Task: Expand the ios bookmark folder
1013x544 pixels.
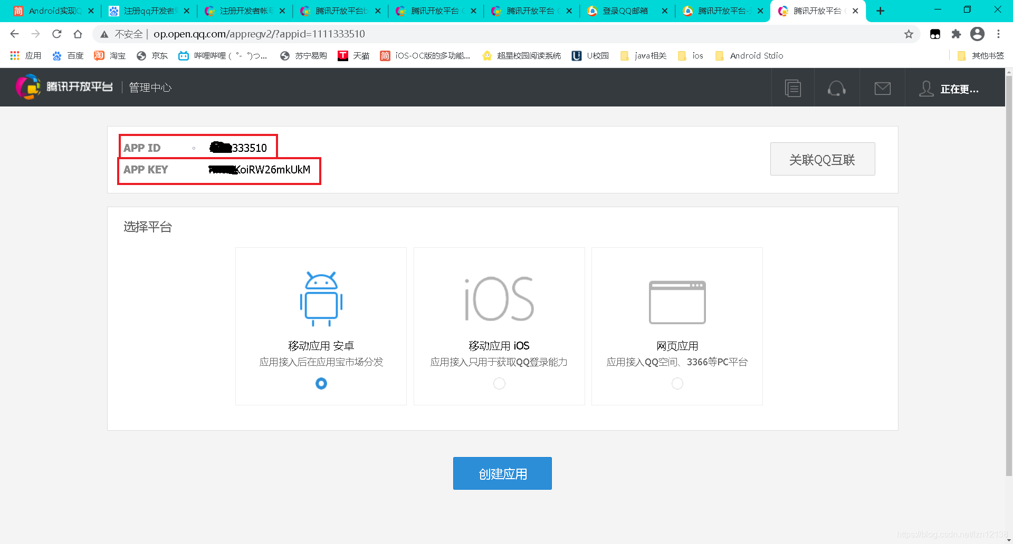Action: (690, 55)
